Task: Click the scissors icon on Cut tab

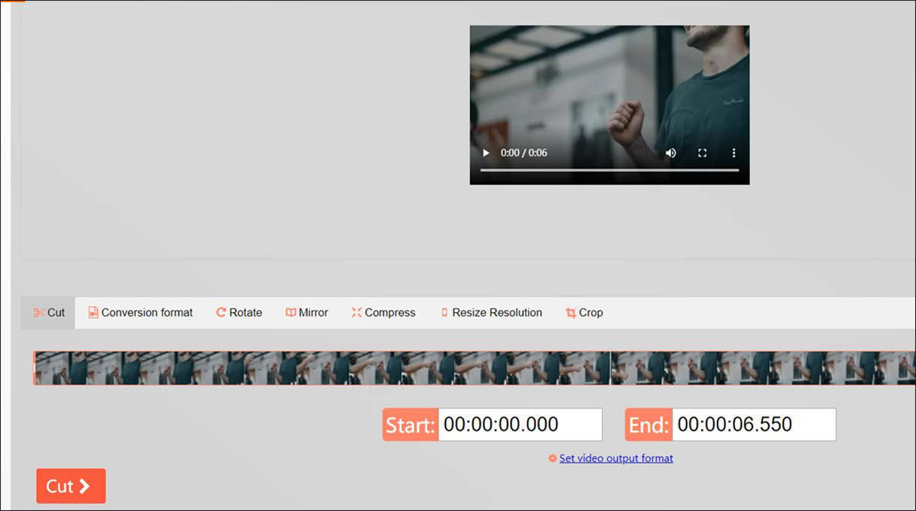Action: click(x=39, y=313)
